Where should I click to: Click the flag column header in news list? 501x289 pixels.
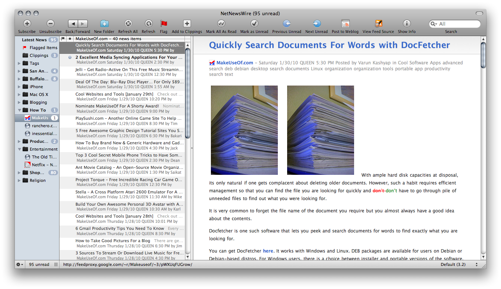63,39
